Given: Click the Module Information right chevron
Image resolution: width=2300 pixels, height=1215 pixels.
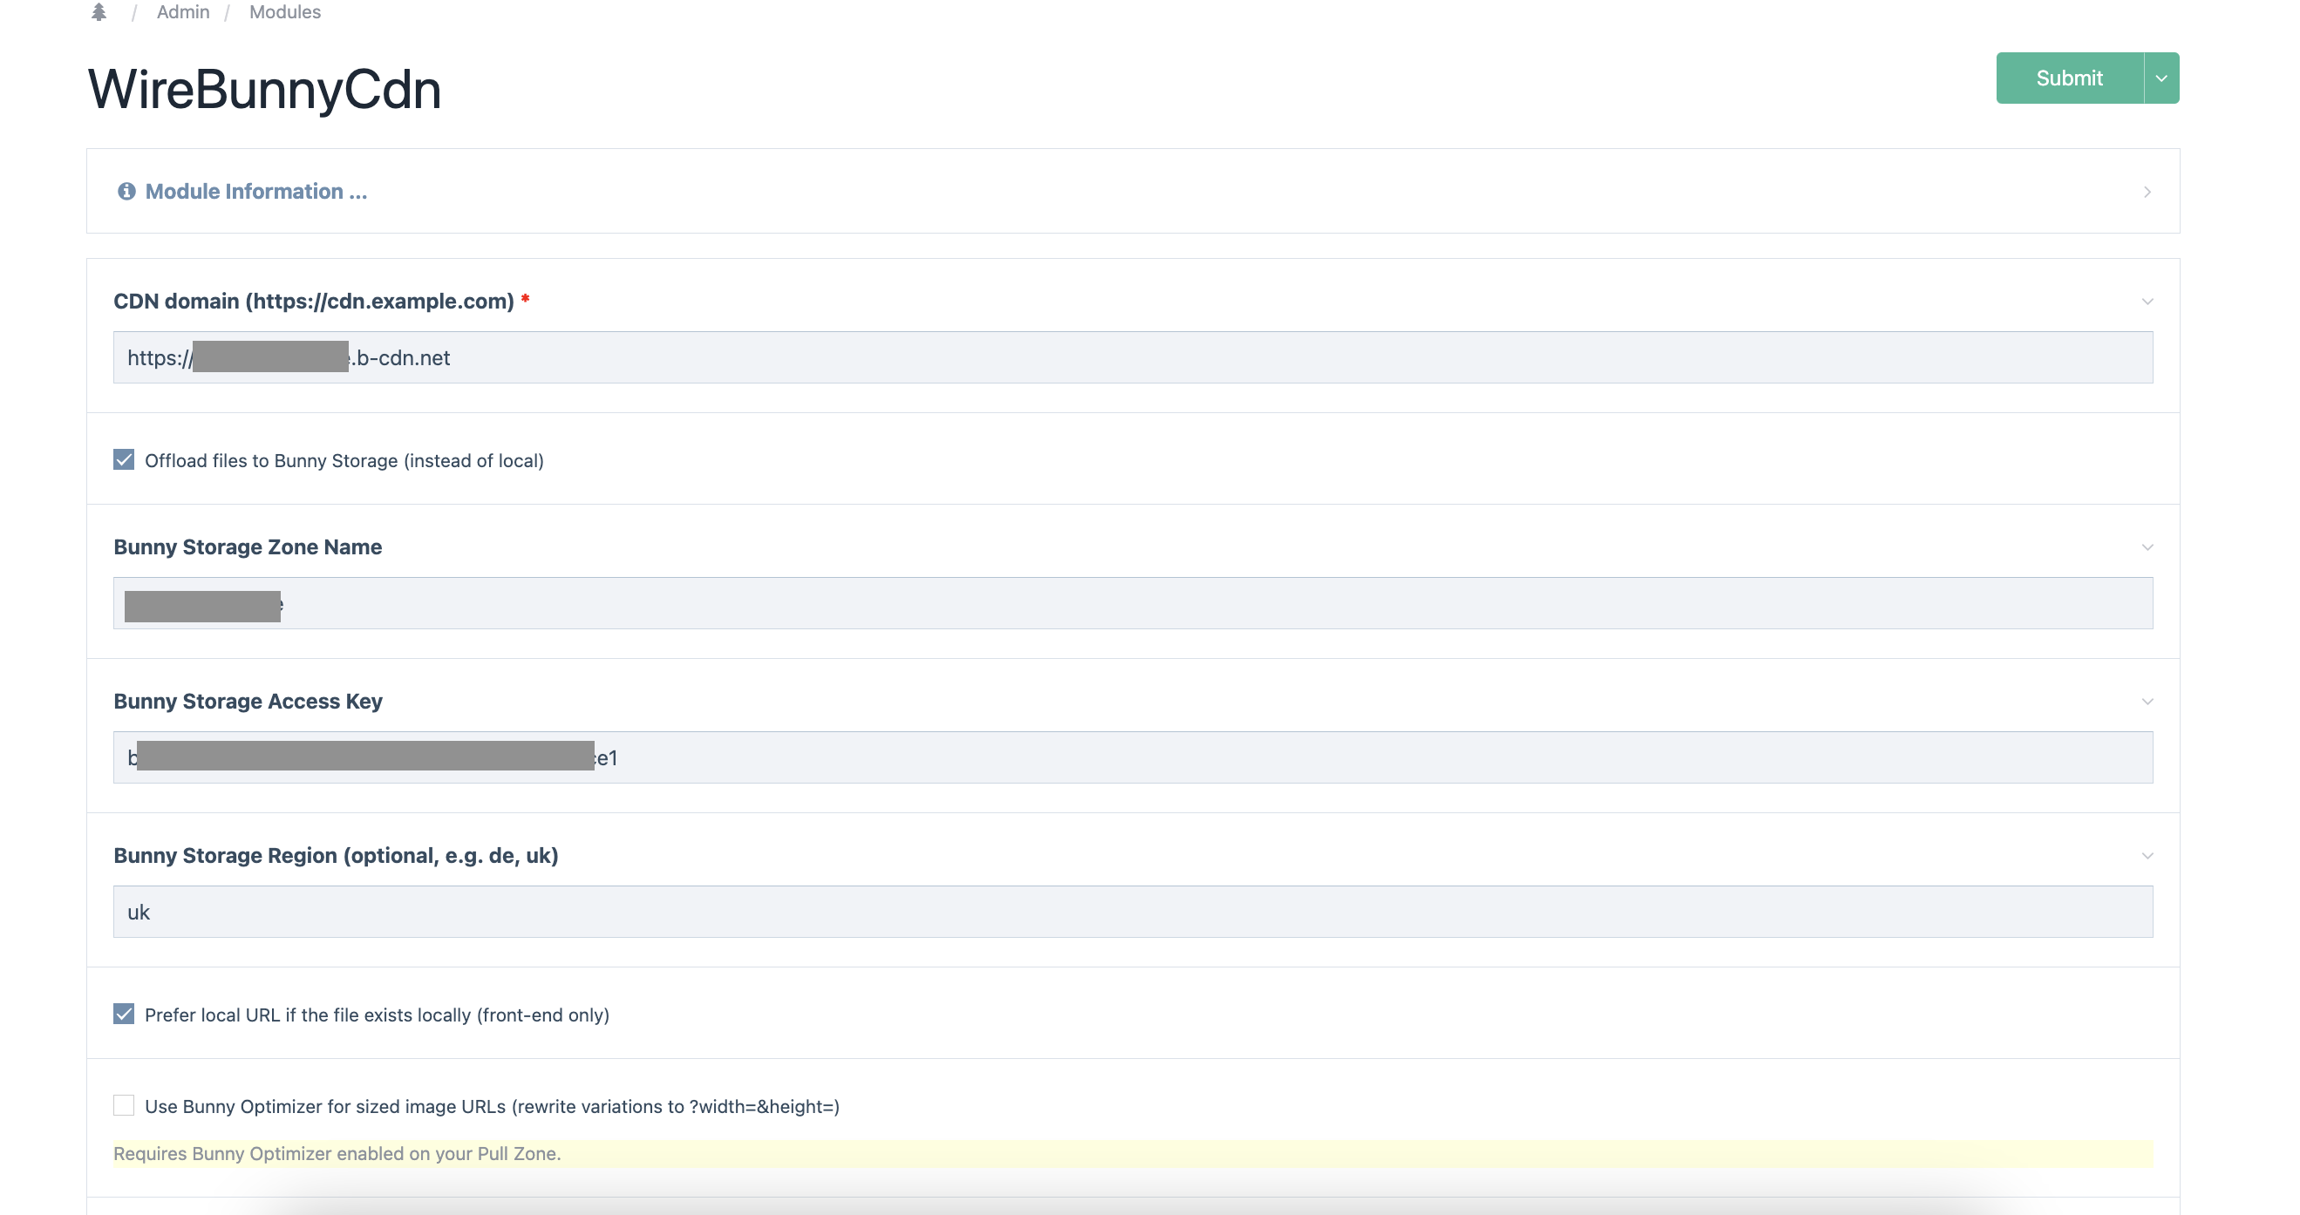Looking at the screenshot, I should point(2147,192).
